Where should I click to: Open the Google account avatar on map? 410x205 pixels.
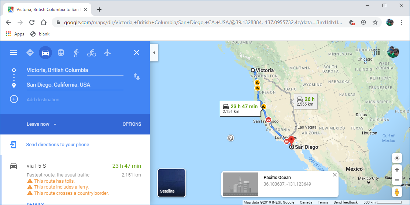[393, 52]
